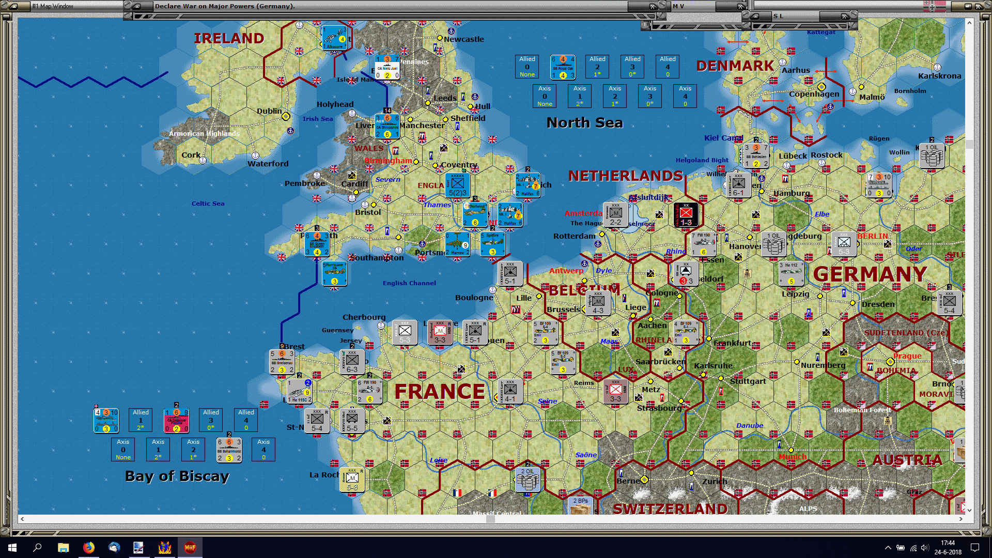Select the Spitfire fighter counter
This screenshot has height=558, width=992.
492,244
